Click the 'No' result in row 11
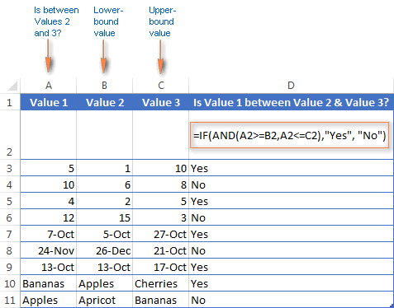This screenshot has height=308, width=394. [x=291, y=300]
